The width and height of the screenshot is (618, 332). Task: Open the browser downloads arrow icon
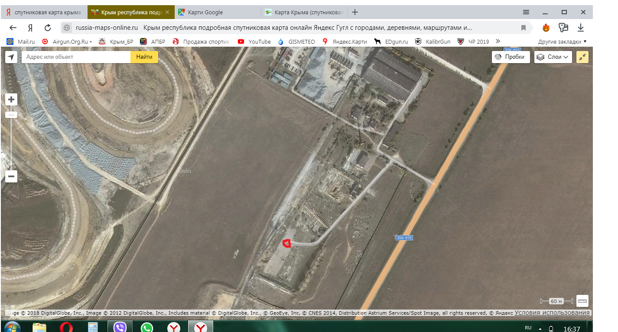point(581,28)
